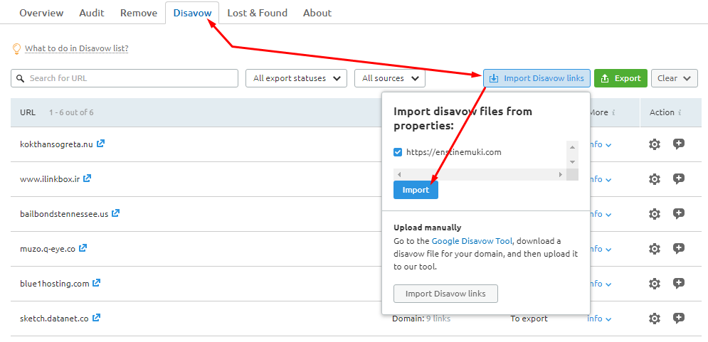
Task: Click properties list scroll left arrow
Action: [x=399, y=174]
